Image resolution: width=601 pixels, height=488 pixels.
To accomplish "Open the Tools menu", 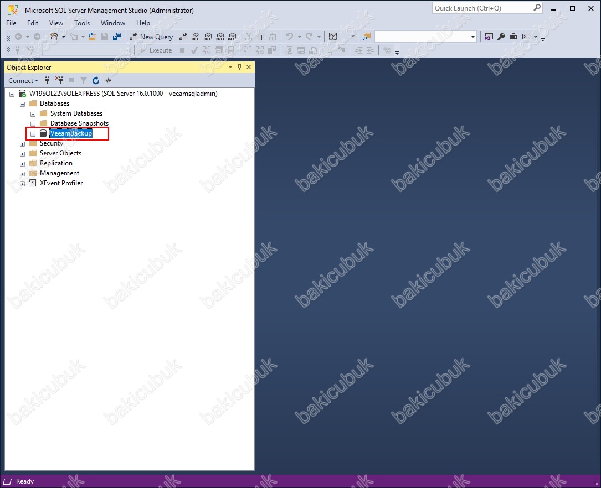I will click(82, 23).
